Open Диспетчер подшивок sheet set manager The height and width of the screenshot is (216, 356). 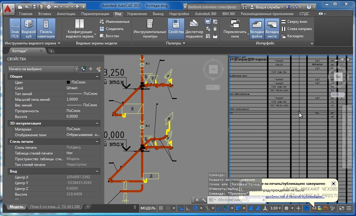[x=194, y=29]
